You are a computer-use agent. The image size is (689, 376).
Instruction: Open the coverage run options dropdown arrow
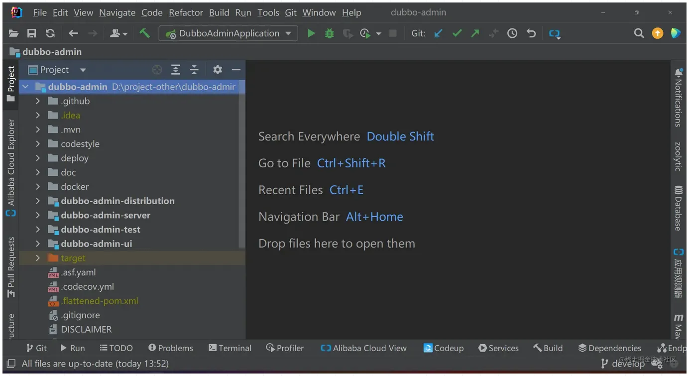tap(379, 33)
